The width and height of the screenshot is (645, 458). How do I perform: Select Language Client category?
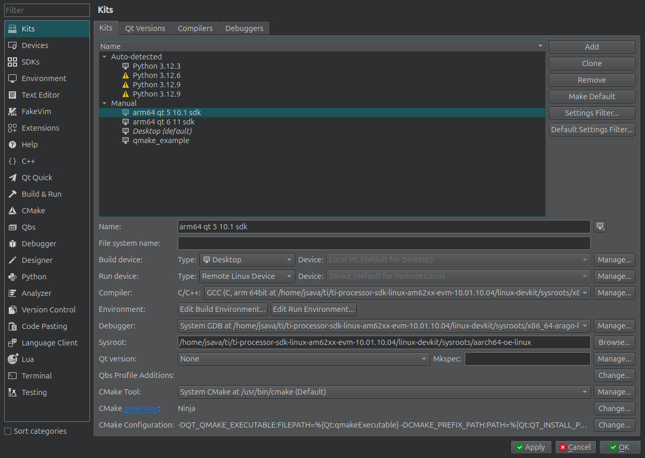pyautogui.click(x=47, y=343)
